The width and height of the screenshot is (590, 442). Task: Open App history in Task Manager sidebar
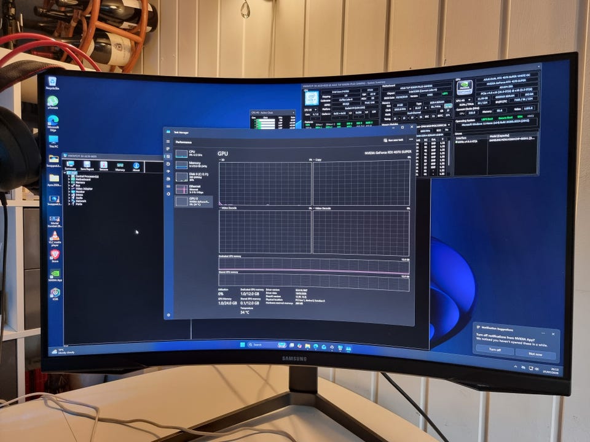[x=168, y=164]
